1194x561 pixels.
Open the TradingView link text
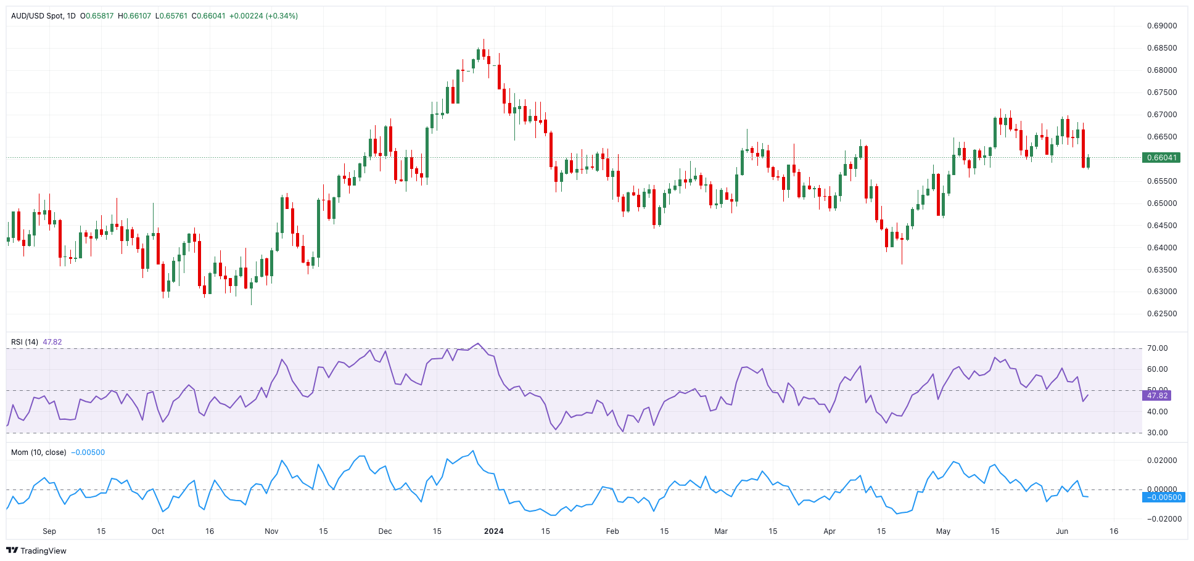(43, 551)
